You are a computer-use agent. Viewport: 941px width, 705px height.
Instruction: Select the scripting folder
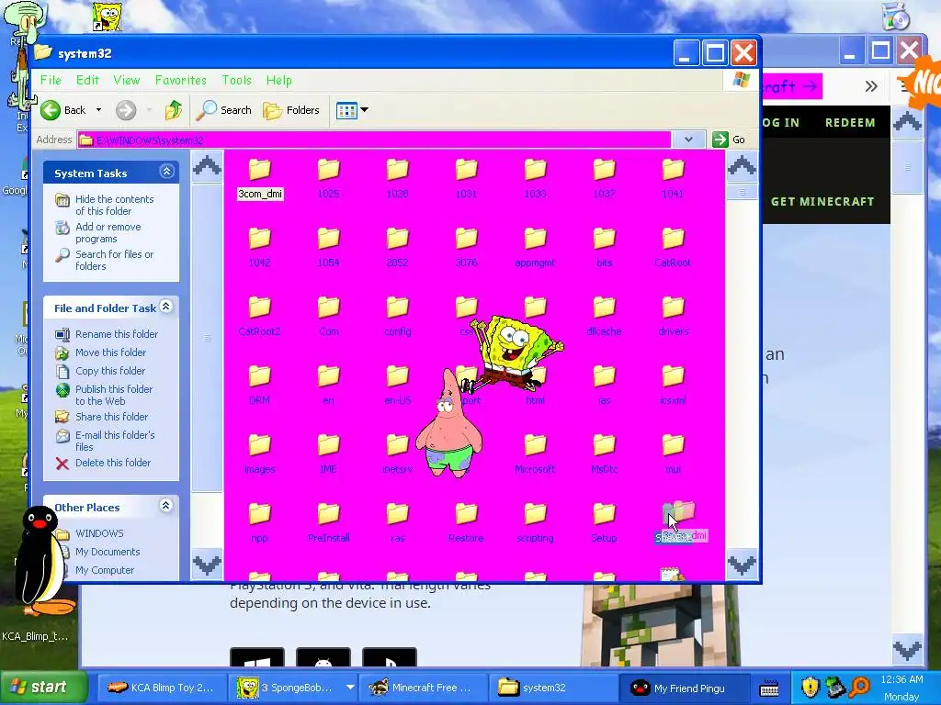pos(536,522)
